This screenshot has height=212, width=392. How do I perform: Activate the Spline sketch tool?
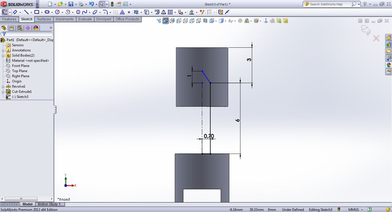84,12
